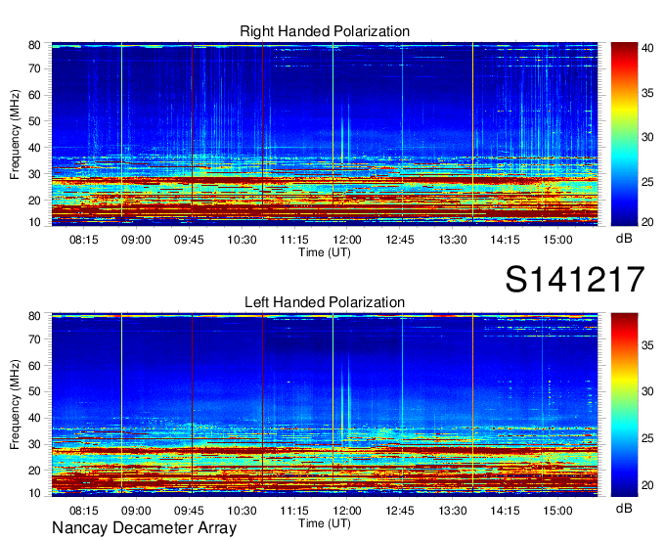Image resolution: width=665 pixels, height=540 pixels.
Task: Click 15:00 time tick under Right Handed plot
Action: (x=557, y=240)
